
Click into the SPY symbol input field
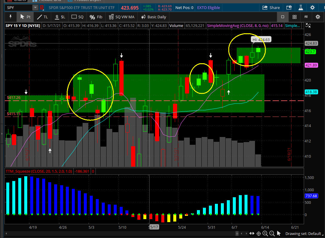(x=18, y=8)
